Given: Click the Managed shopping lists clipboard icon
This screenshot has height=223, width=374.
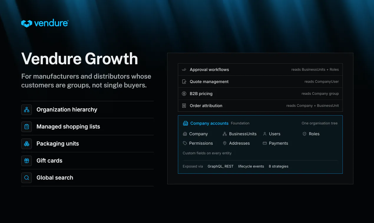Looking at the screenshot, I should click(x=27, y=127).
